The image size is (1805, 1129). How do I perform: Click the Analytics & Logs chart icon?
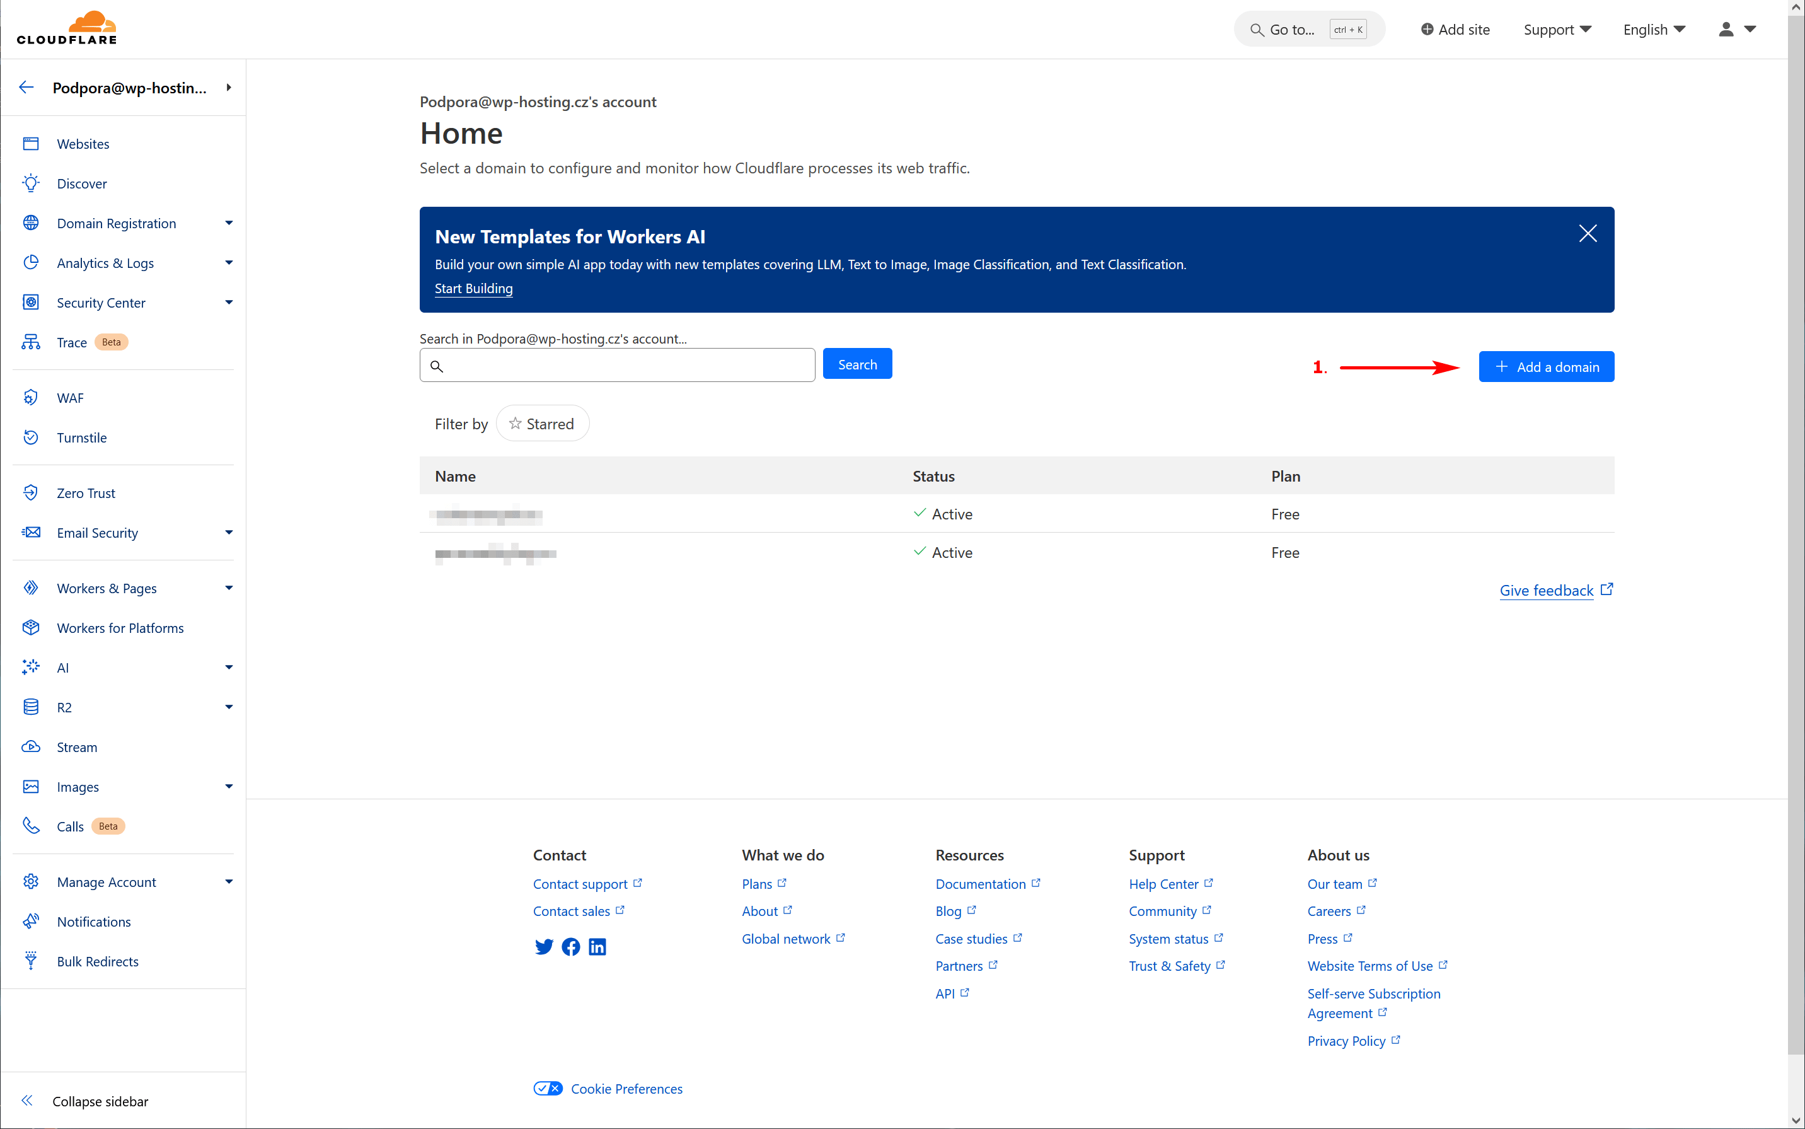click(31, 262)
